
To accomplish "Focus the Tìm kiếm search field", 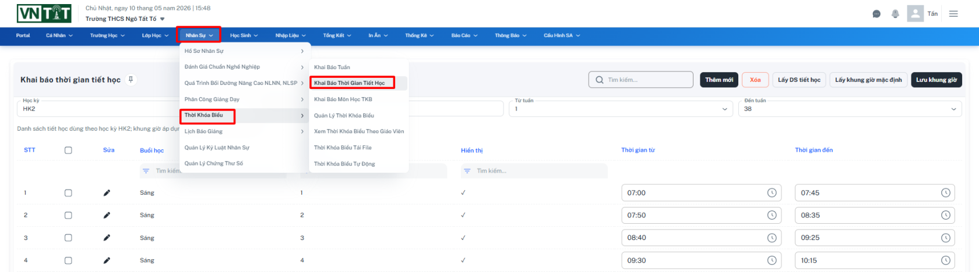I will (640, 80).
